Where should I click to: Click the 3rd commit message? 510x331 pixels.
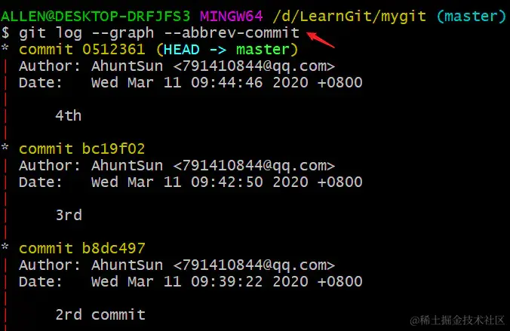[x=69, y=215]
